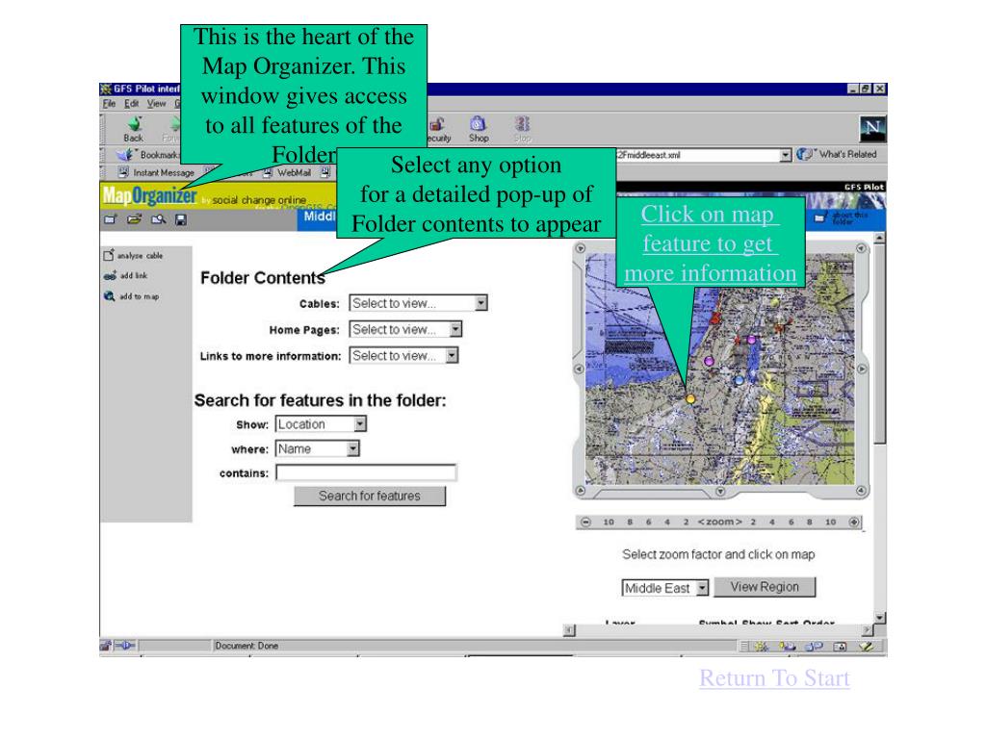The width and height of the screenshot is (986, 739).
Task: Pan map with top-right corner arrow
Action: click(861, 248)
